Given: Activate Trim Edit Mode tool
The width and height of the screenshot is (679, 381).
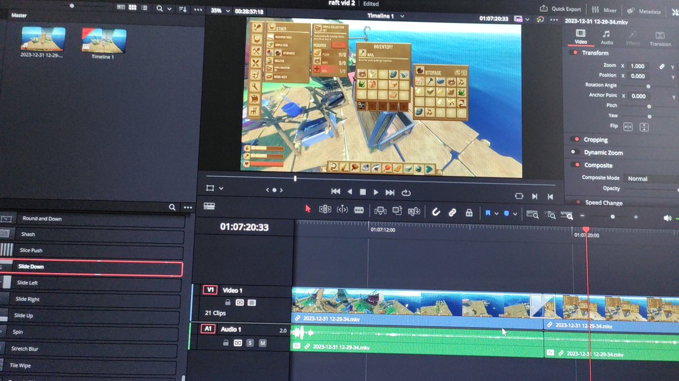Looking at the screenshot, I should pyautogui.click(x=325, y=209).
